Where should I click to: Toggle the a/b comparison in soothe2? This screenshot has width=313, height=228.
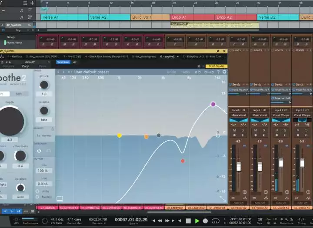point(198,72)
